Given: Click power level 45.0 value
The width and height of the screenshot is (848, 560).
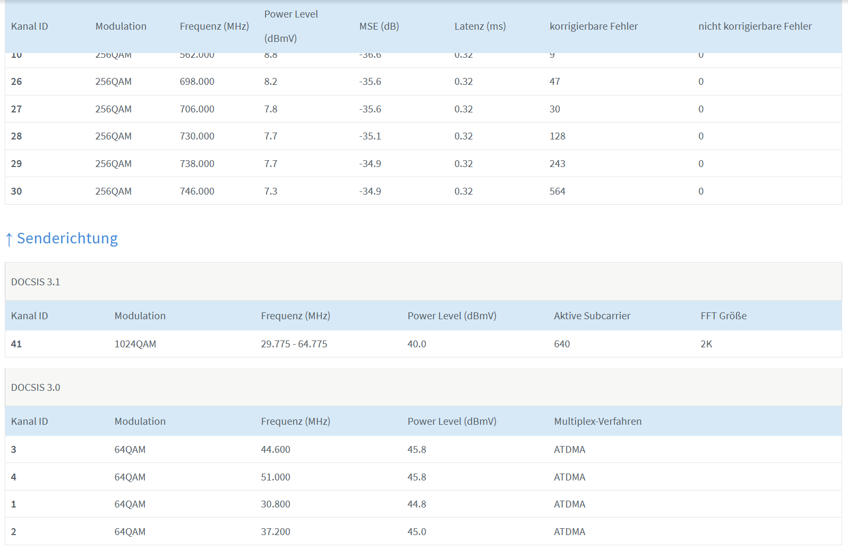Looking at the screenshot, I should click(417, 532).
